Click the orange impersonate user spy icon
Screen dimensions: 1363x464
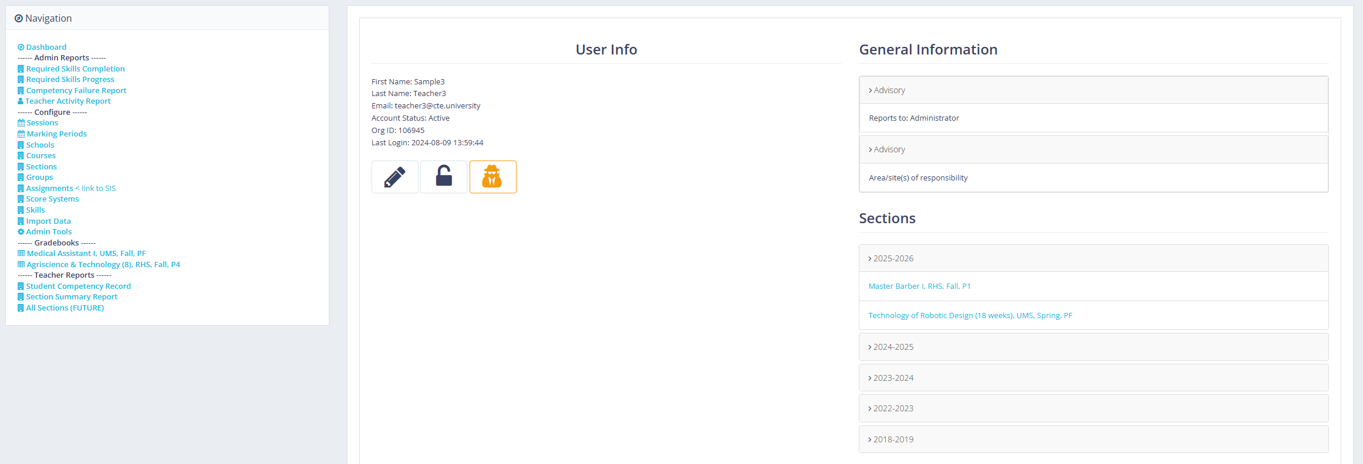click(x=492, y=177)
